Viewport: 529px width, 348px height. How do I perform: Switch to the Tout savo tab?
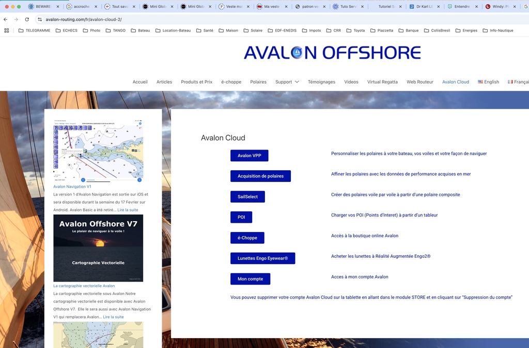point(120,6)
